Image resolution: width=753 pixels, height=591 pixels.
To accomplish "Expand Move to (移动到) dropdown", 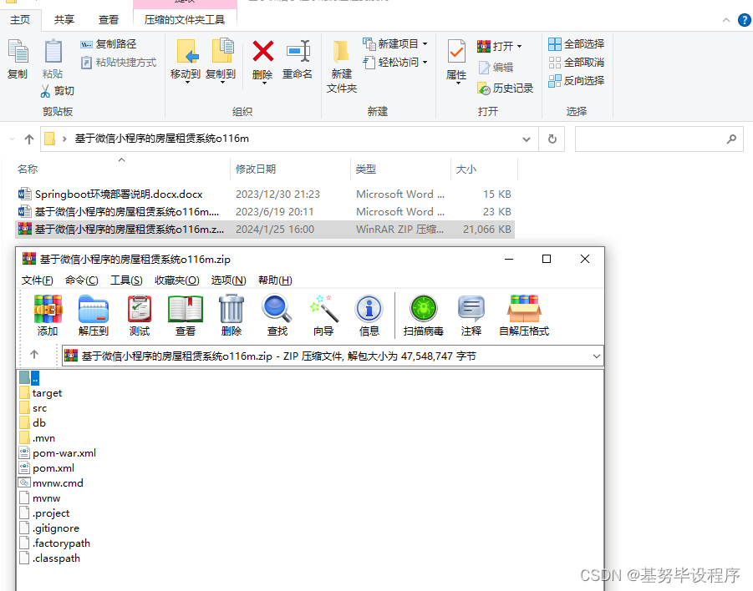I will pos(187,83).
